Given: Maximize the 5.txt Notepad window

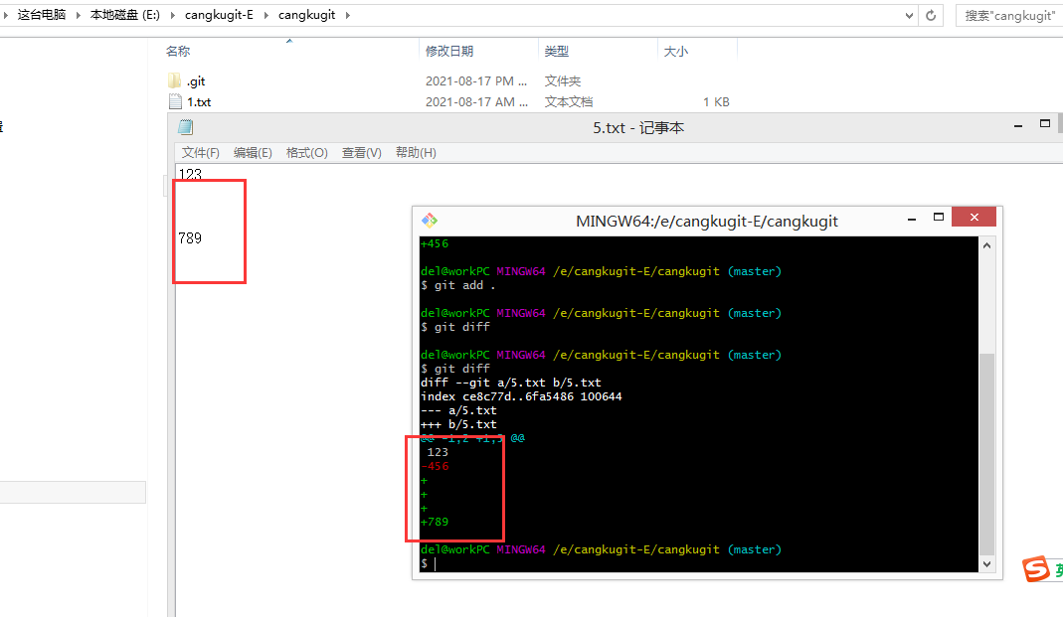Looking at the screenshot, I should (x=1045, y=124).
